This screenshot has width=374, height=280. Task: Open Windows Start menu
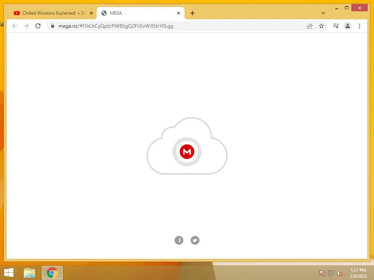(x=9, y=273)
